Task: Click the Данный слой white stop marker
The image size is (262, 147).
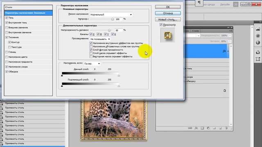Action: pyautogui.click(x=119, y=76)
